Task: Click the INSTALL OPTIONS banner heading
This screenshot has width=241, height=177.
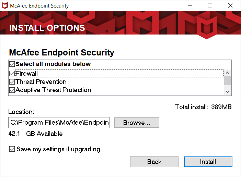Action: [47, 28]
